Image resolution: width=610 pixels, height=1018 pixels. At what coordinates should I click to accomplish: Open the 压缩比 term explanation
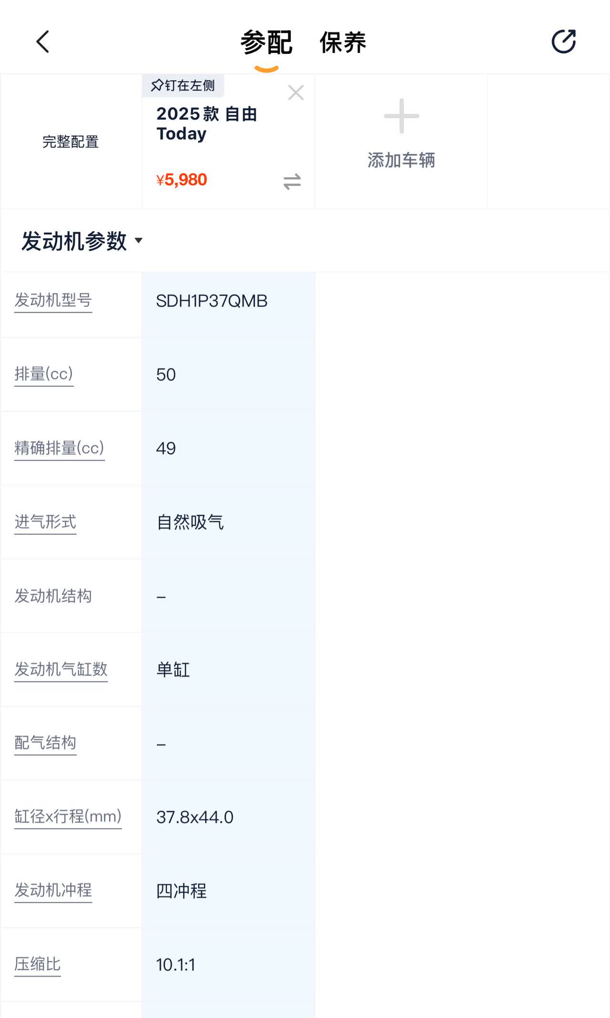pos(38,964)
